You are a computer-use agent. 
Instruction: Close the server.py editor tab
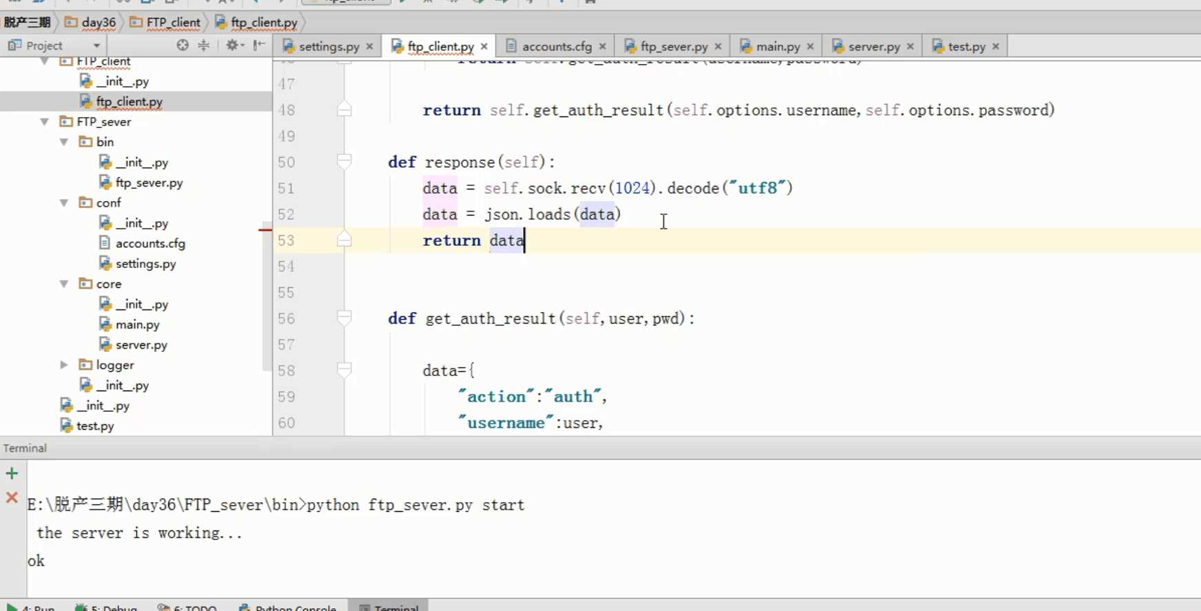pyautogui.click(x=911, y=46)
